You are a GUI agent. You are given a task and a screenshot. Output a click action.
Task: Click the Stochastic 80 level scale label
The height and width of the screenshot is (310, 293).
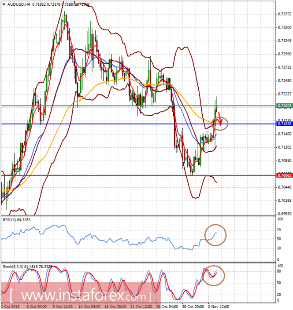[279, 271]
